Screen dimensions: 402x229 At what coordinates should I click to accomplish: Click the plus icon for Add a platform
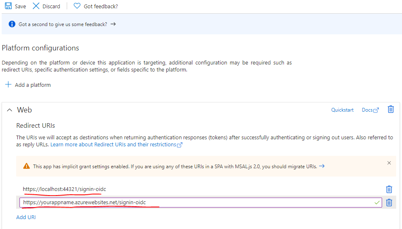tap(8, 85)
